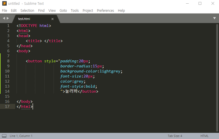Open the File menu
This screenshot has height=139, width=219.
pos(4,11)
